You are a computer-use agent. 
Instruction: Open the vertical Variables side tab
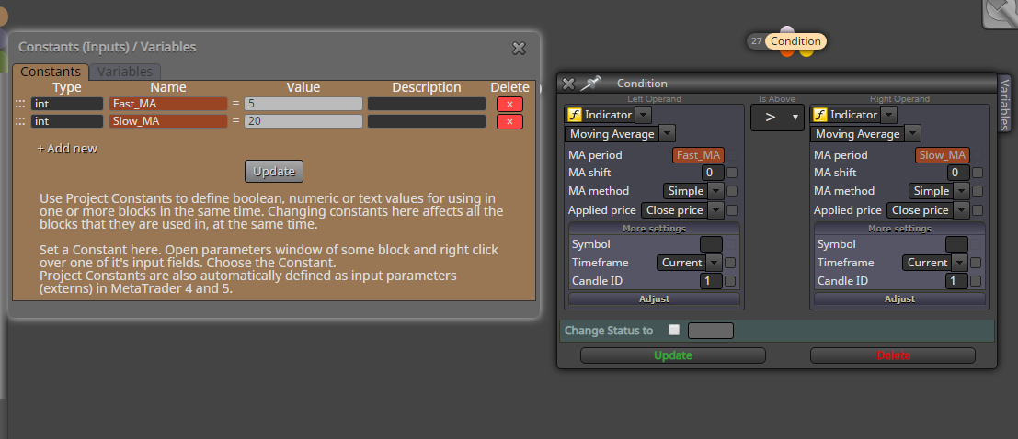point(1005,104)
